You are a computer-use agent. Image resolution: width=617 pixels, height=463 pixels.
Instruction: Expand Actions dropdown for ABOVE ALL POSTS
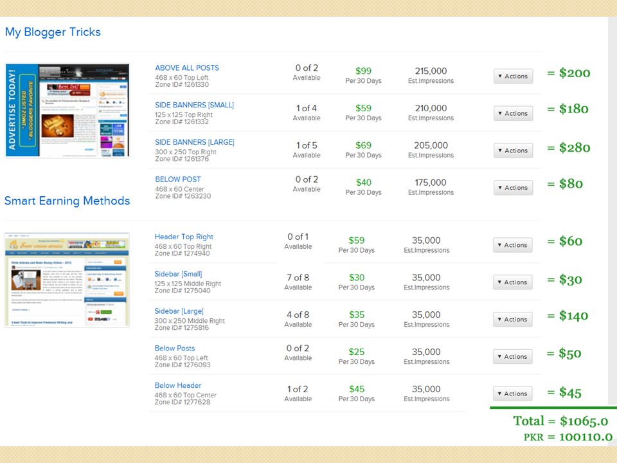click(513, 76)
